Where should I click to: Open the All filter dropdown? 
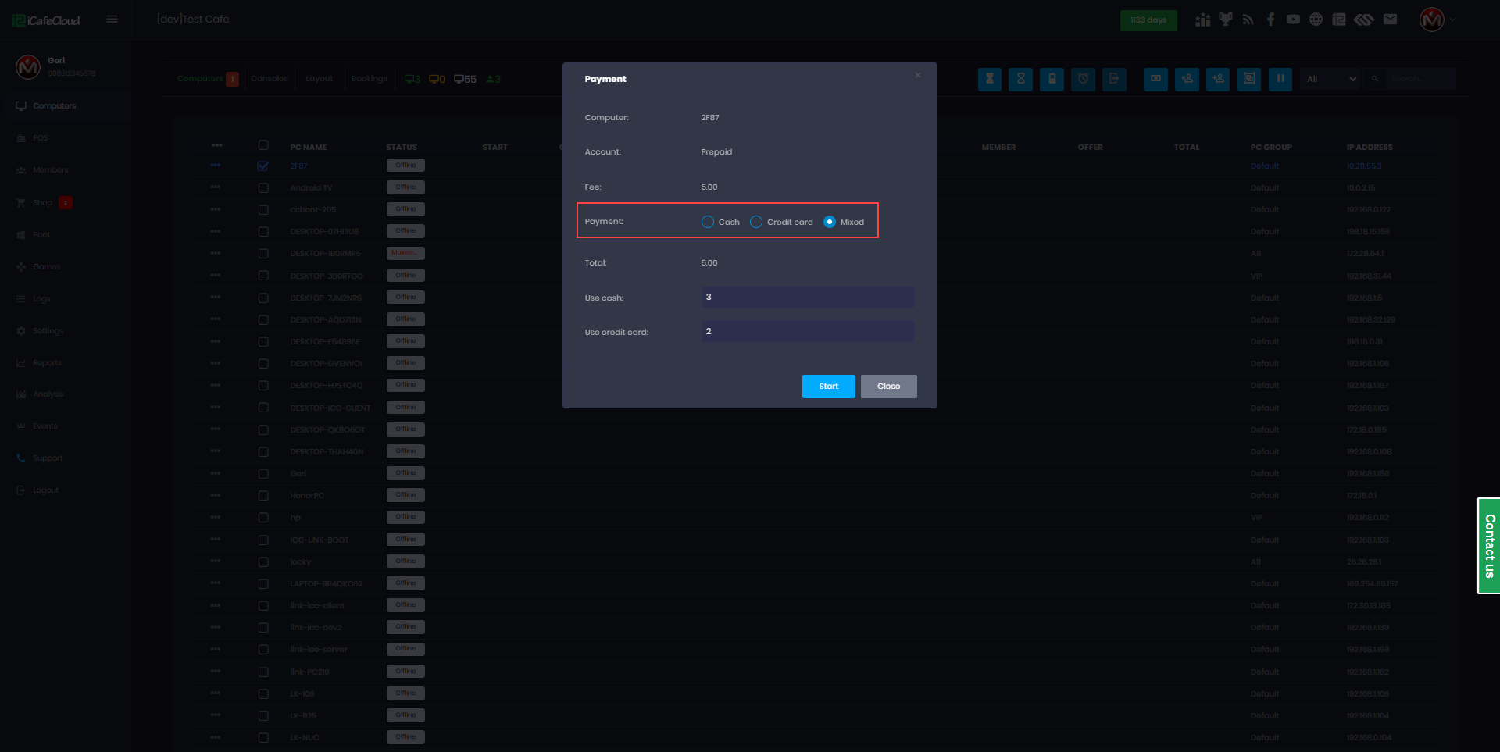[x=1331, y=79]
